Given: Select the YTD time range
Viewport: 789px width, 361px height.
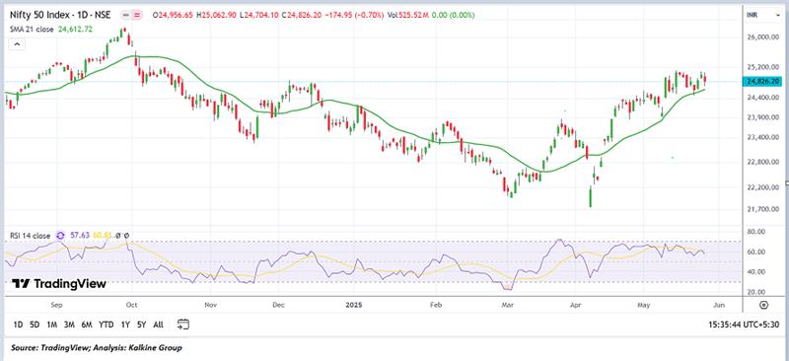Looking at the screenshot, I should (106, 325).
